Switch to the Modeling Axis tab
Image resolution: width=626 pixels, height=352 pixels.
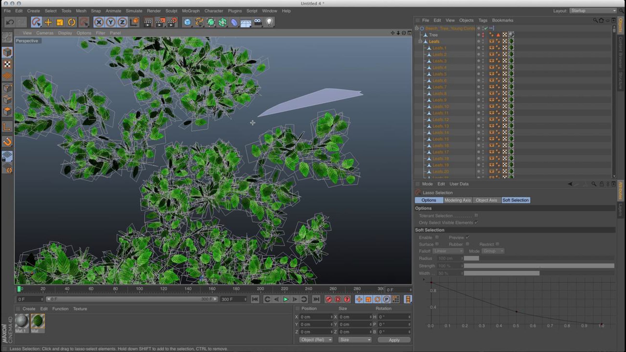458,200
